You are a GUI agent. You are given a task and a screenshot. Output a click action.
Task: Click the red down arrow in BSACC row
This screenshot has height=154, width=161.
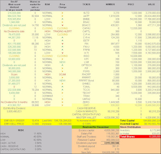(62, 25)
